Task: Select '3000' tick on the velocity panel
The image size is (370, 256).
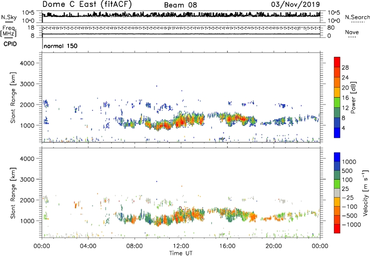Action: (x=27, y=179)
